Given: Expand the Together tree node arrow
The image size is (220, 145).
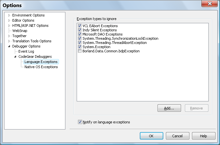Looking at the screenshot, I should (9, 36).
